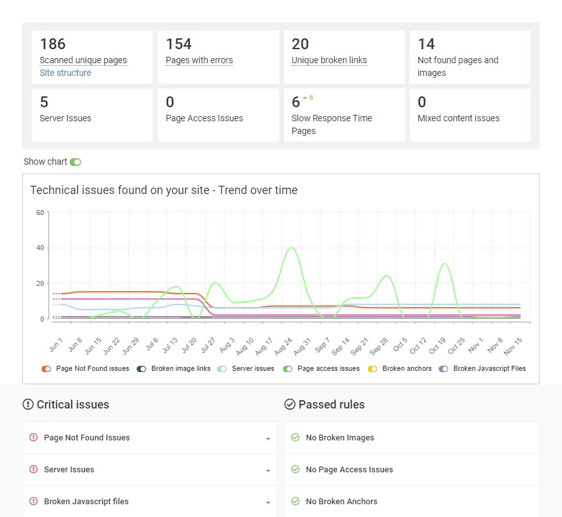Open Scanned unique pages details
This screenshot has width=562, height=517.
83,60
